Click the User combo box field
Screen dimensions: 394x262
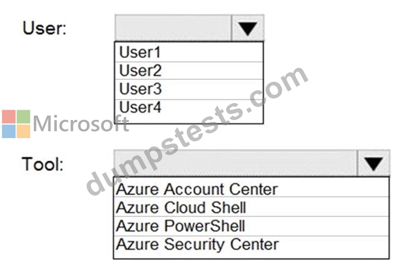coord(173,28)
